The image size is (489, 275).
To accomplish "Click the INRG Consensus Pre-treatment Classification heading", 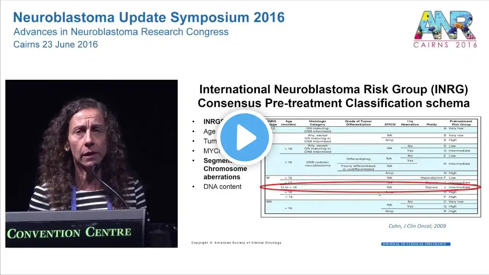I will click(x=334, y=96).
